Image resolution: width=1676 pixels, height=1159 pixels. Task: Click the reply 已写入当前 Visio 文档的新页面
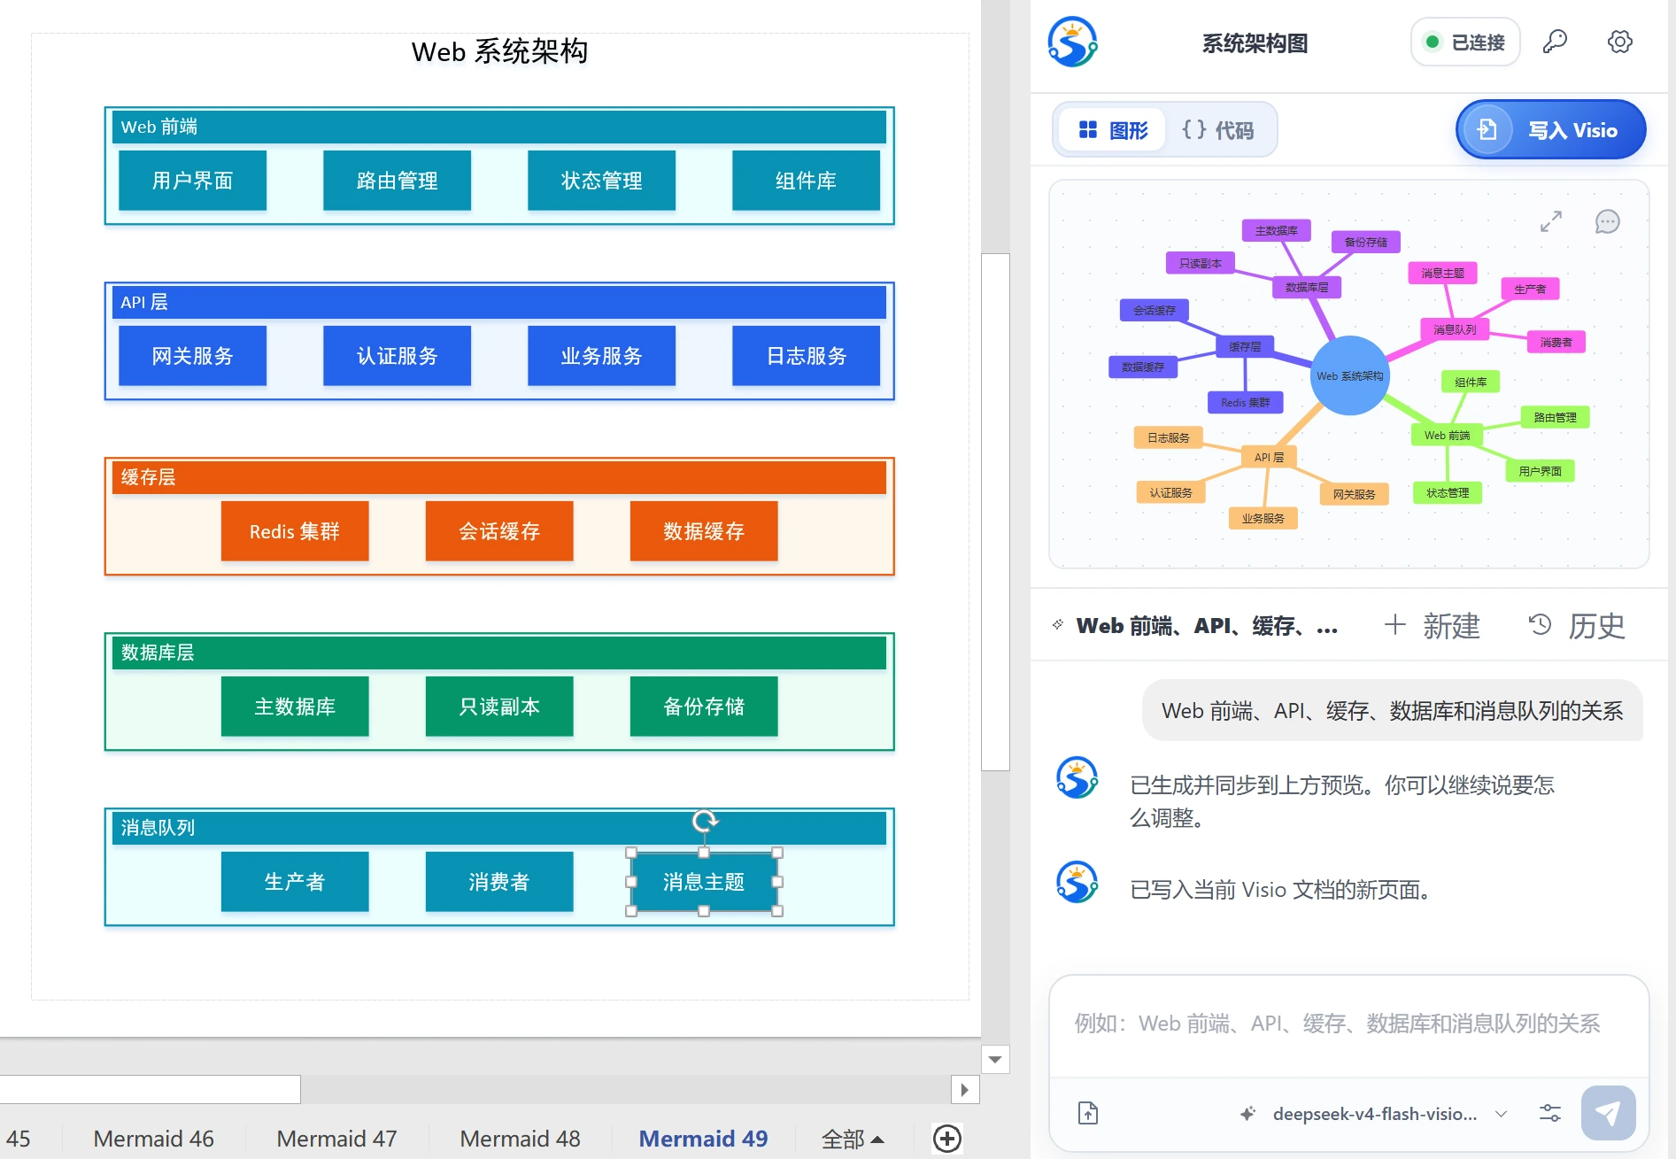[x=1281, y=890]
